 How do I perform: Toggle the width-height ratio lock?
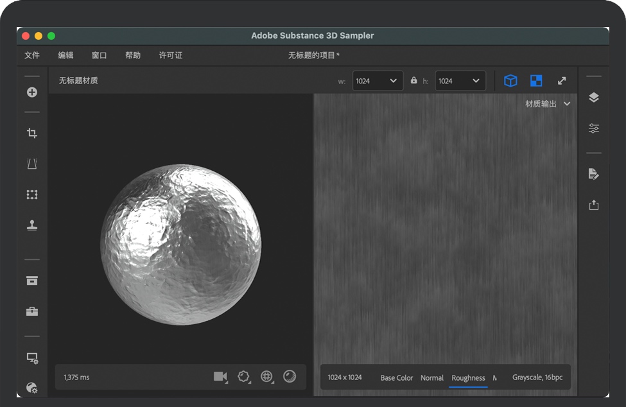click(413, 81)
